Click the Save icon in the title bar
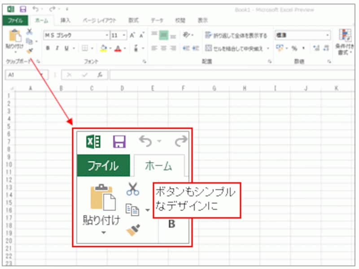This screenshot has height=269, width=359. point(23,9)
